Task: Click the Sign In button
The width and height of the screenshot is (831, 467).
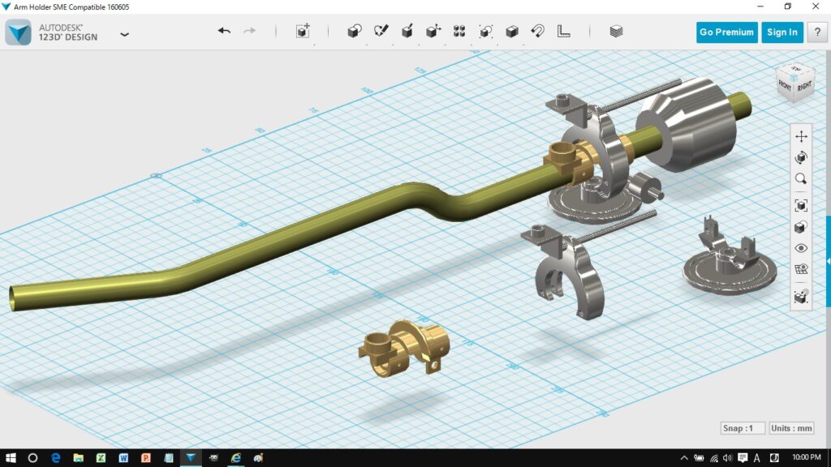Action: click(782, 32)
